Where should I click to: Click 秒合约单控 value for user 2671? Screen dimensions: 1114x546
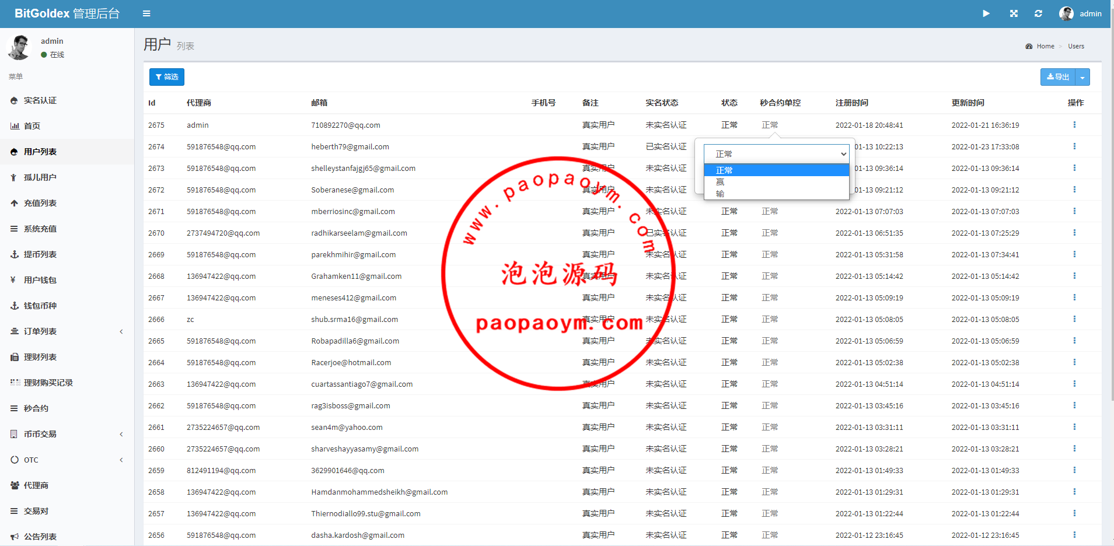click(770, 211)
